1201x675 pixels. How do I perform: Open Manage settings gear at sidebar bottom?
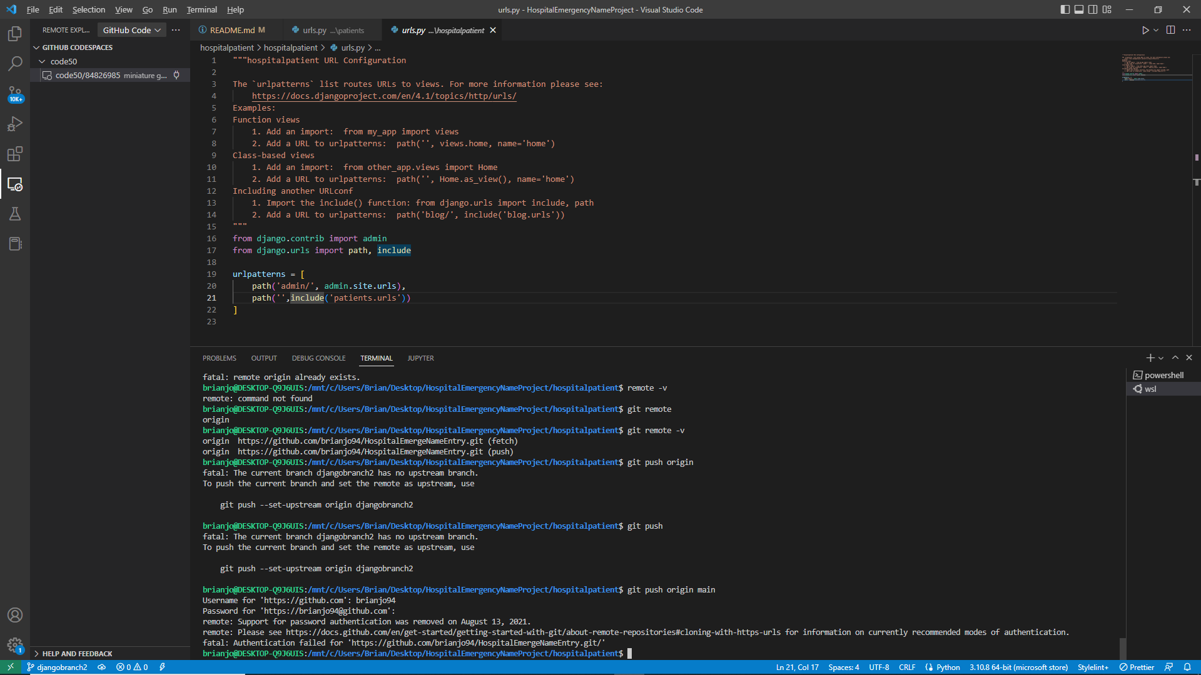pyautogui.click(x=15, y=645)
